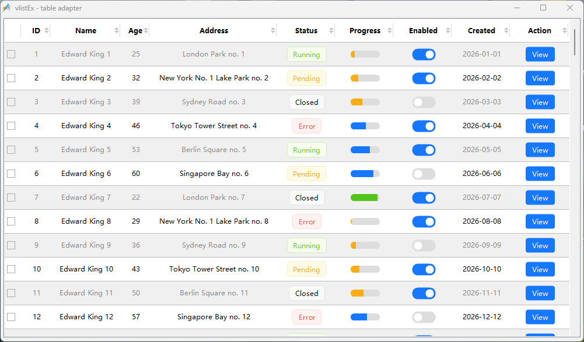584x342 pixels.
Task: Click 'London Park no. 1' address
Action: coord(214,54)
